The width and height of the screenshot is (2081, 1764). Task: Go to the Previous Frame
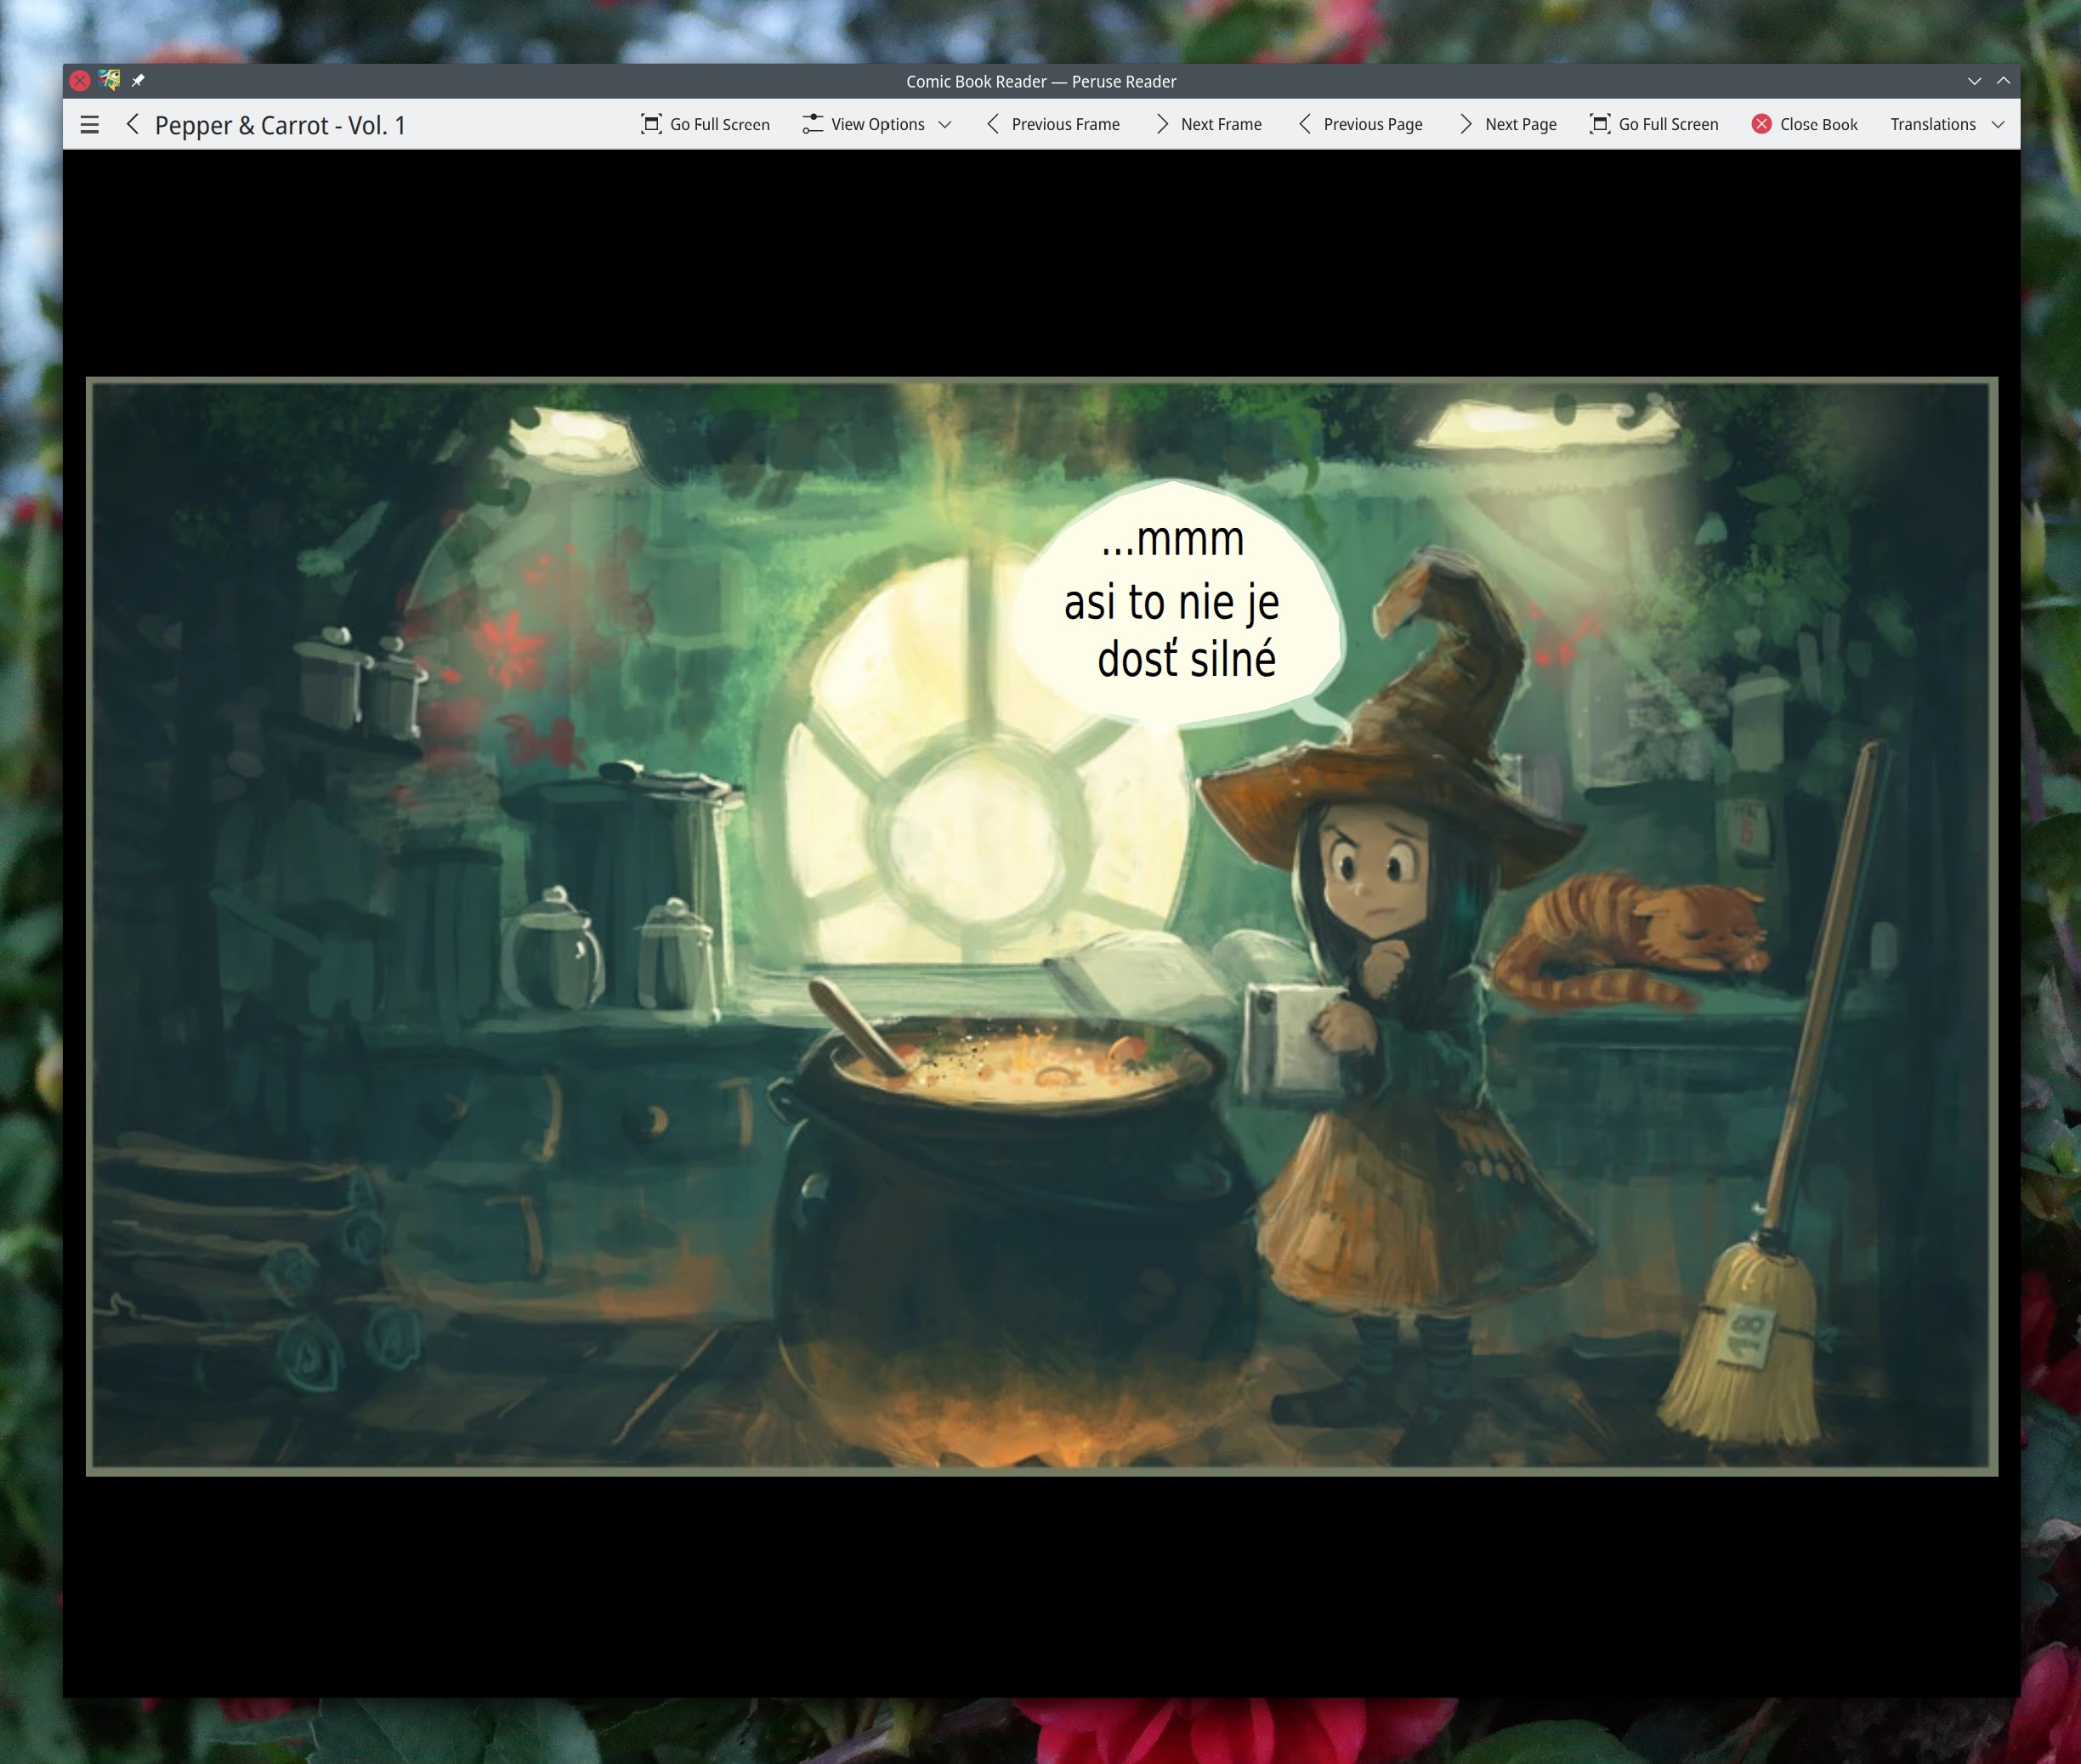pos(1053,124)
